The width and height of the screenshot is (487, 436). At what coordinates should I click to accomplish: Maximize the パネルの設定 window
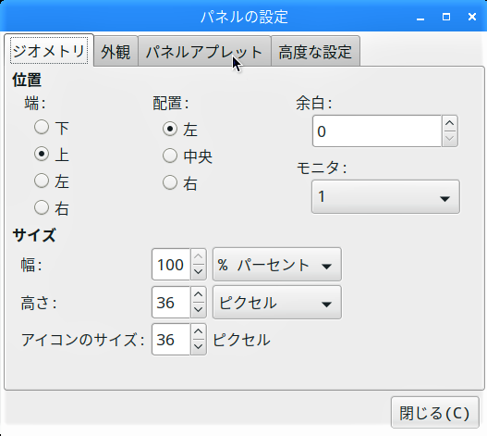click(x=446, y=17)
